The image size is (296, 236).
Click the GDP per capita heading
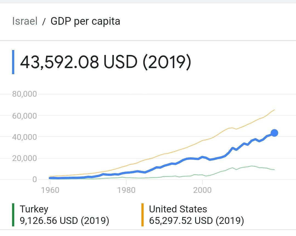85,21
